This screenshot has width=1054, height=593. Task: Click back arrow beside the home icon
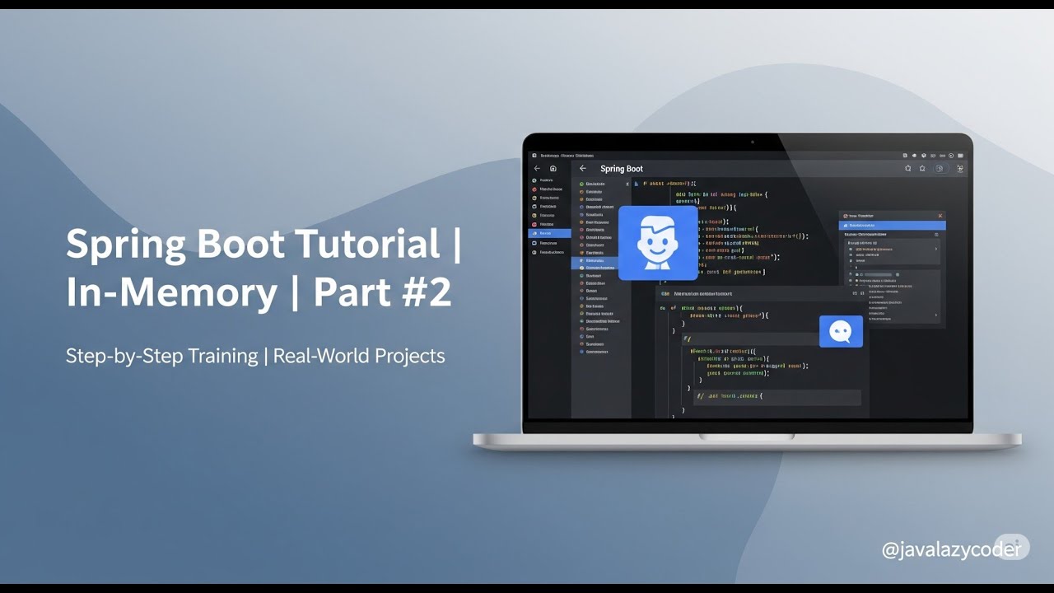pyautogui.click(x=537, y=169)
